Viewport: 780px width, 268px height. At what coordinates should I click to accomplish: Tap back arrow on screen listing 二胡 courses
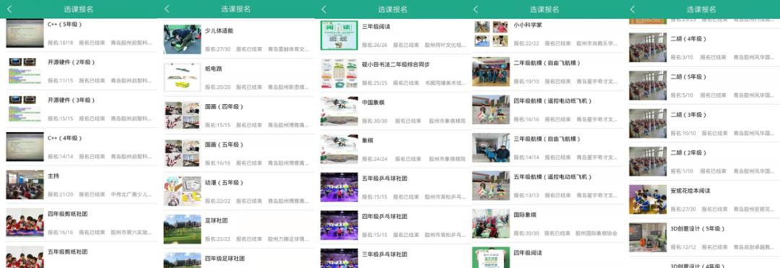coord(632,9)
